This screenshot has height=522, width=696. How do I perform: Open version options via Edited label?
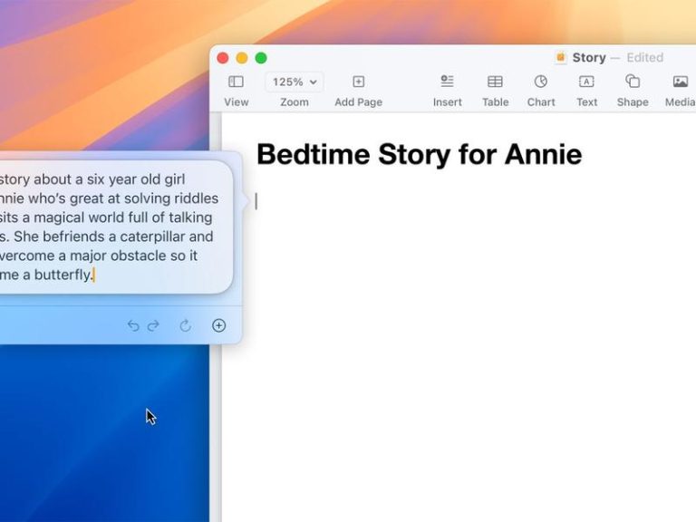tap(645, 58)
